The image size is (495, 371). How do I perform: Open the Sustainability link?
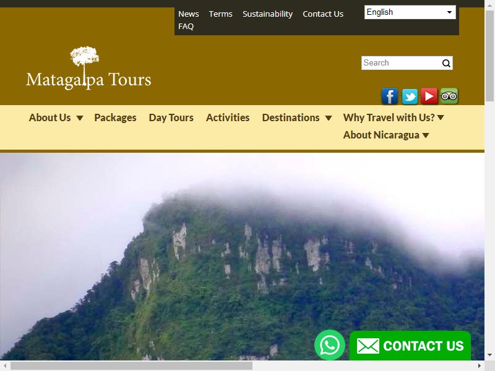click(x=267, y=14)
